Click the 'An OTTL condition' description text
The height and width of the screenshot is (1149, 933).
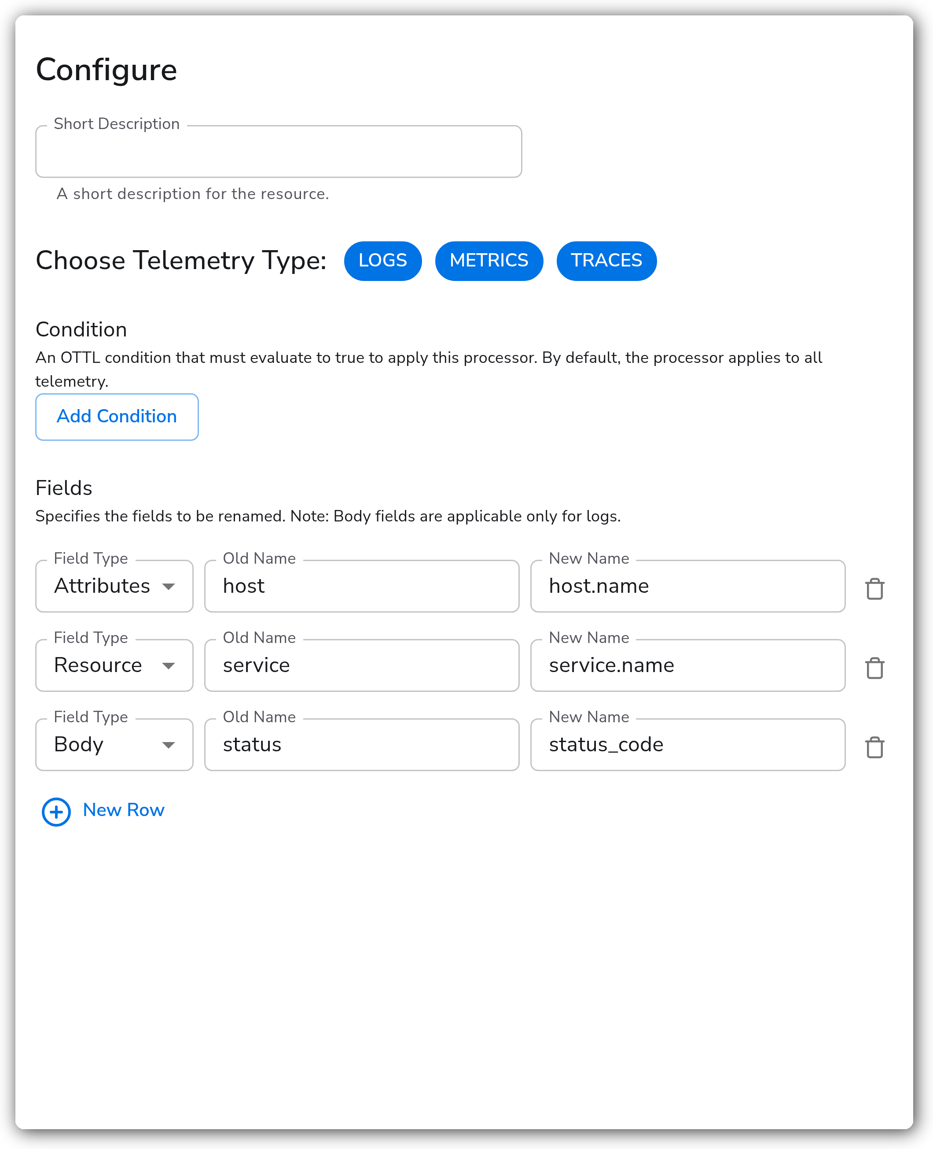click(x=429, y=369)
